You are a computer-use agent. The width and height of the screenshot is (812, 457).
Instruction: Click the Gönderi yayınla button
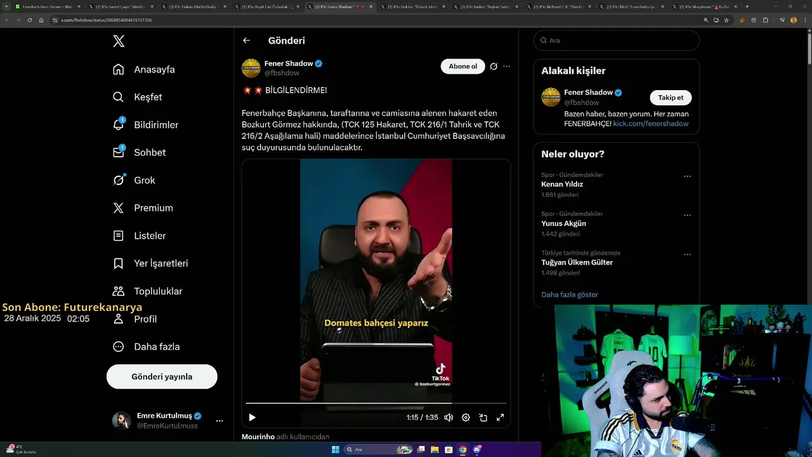click(x=162, y=376)
